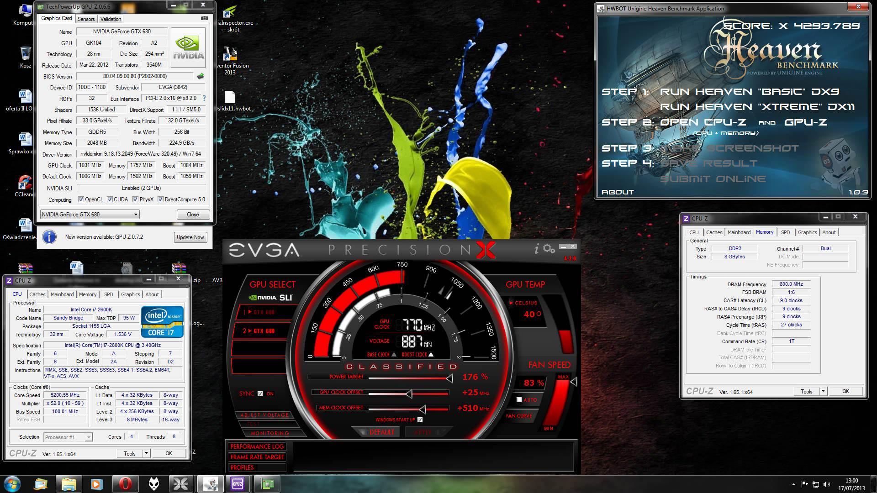Open the NVIDIA GeForce GTX 680 GPU dropdown
The width and height of the screenshot is (877, 493).
[x=90, y=215]
